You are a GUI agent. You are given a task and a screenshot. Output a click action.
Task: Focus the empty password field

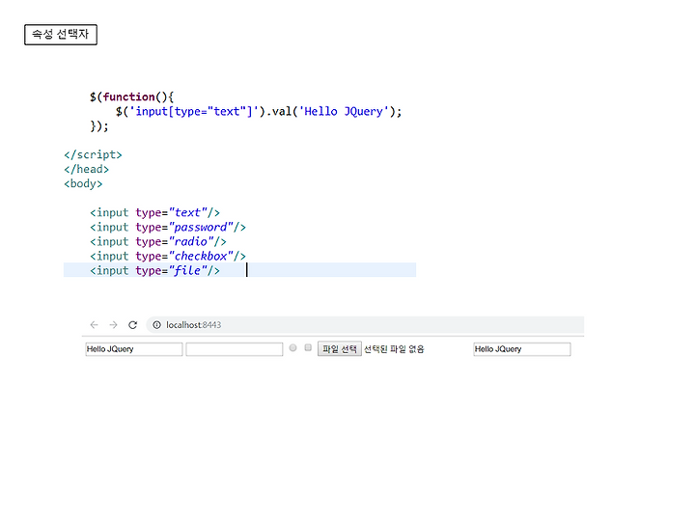click(x=235, y=349)
